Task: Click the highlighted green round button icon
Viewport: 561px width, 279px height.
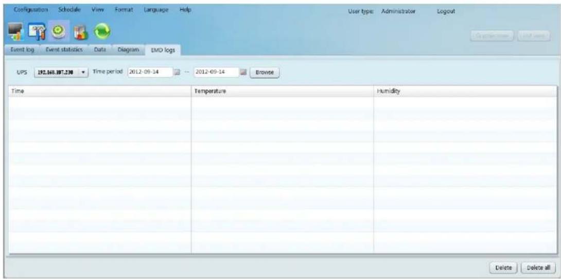Action: tap(57, 32)
